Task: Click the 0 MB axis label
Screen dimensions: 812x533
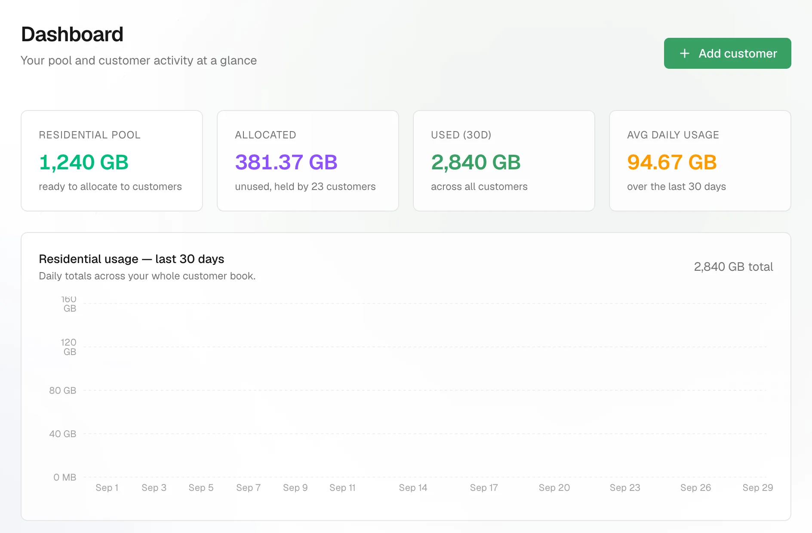Action: [x=65, y=477]
